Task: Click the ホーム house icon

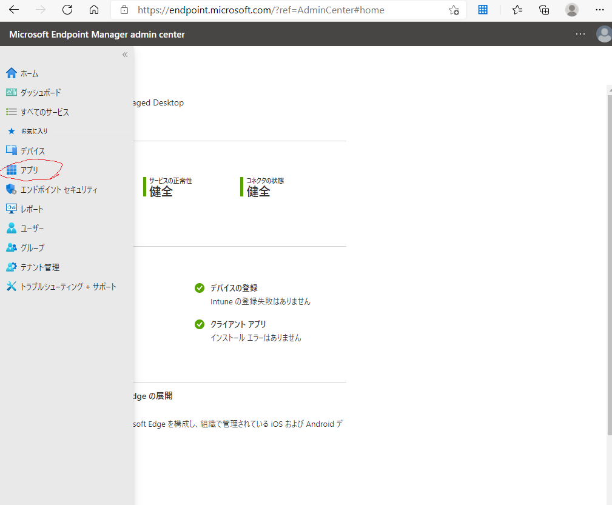Action: (x=12, y=73)
